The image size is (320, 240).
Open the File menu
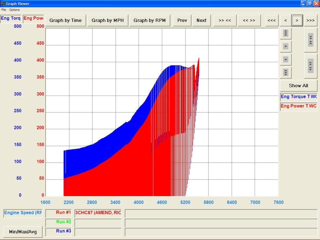pos(4,10)
